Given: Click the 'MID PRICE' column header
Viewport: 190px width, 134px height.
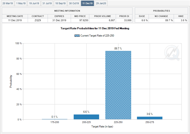Looking at the screenshot, I should click(80, 16).
